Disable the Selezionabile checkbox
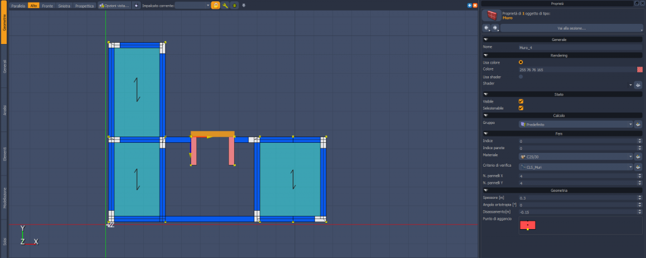This screenshot has width=646, height=258. [520, 108]
